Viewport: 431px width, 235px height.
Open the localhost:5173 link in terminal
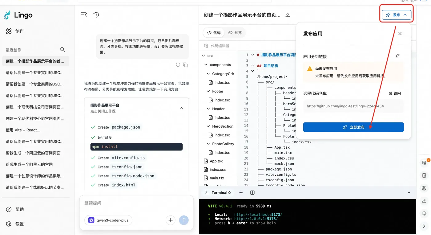(x=258, y=214)
